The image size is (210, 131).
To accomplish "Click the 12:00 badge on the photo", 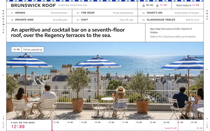I will [x=16, y=49].
